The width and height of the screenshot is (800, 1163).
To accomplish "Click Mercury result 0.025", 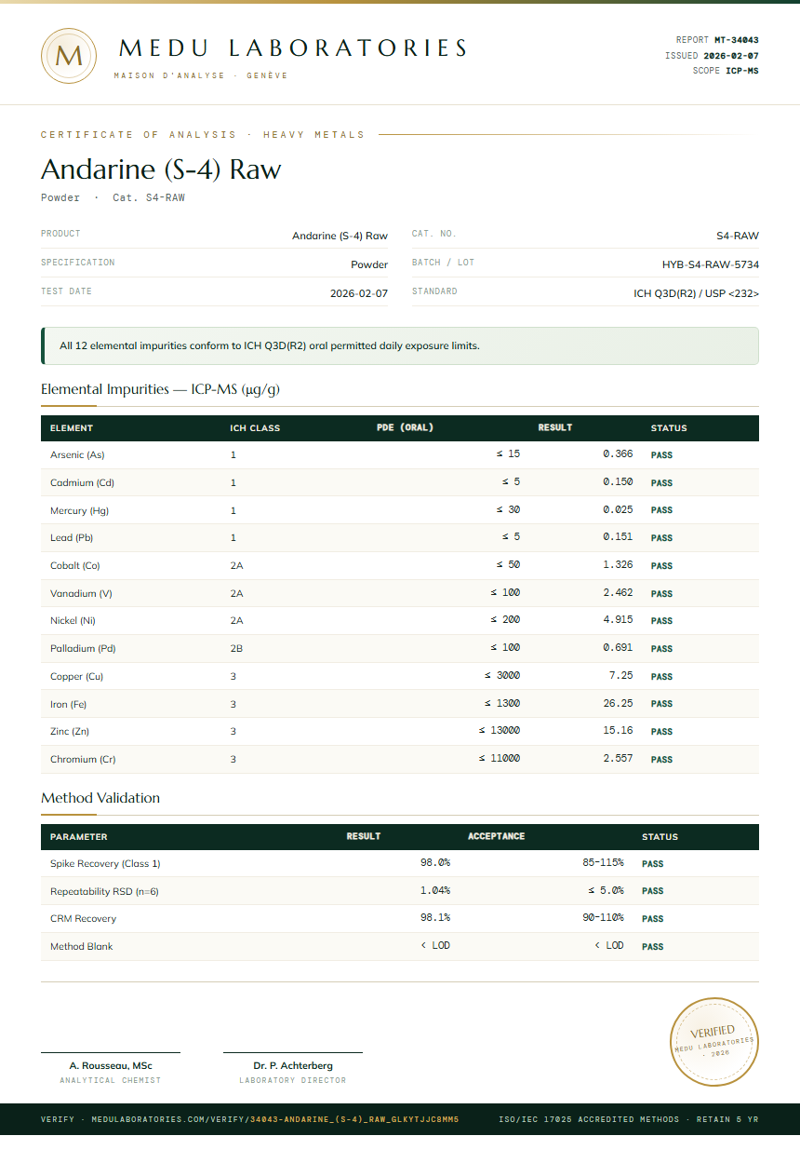I will pyautogui.click(x=618, y=509).
